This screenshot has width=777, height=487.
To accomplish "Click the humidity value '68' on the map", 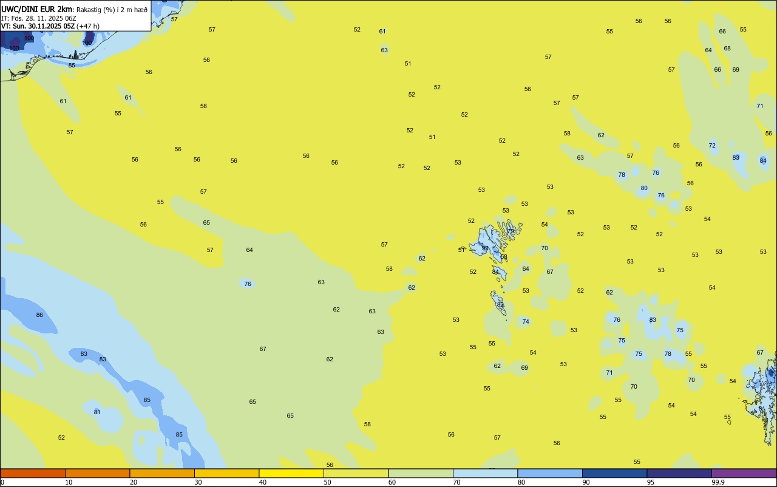I will point(727,49).
